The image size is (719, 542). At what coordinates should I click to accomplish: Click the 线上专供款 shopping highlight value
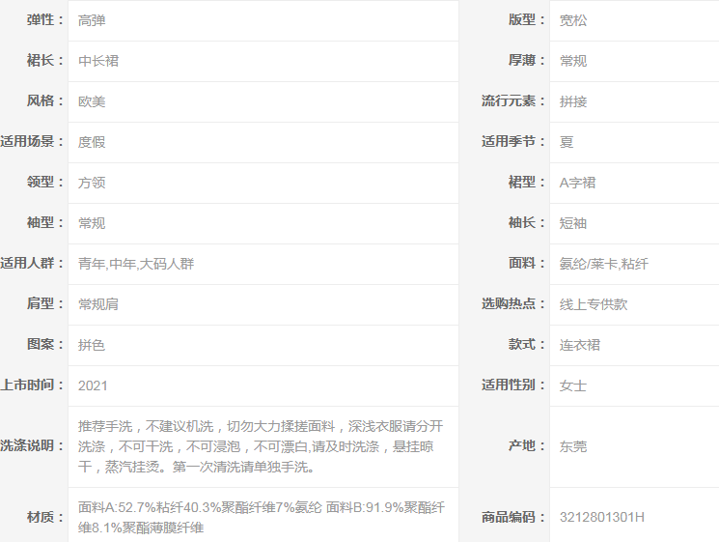coord(594,304)
